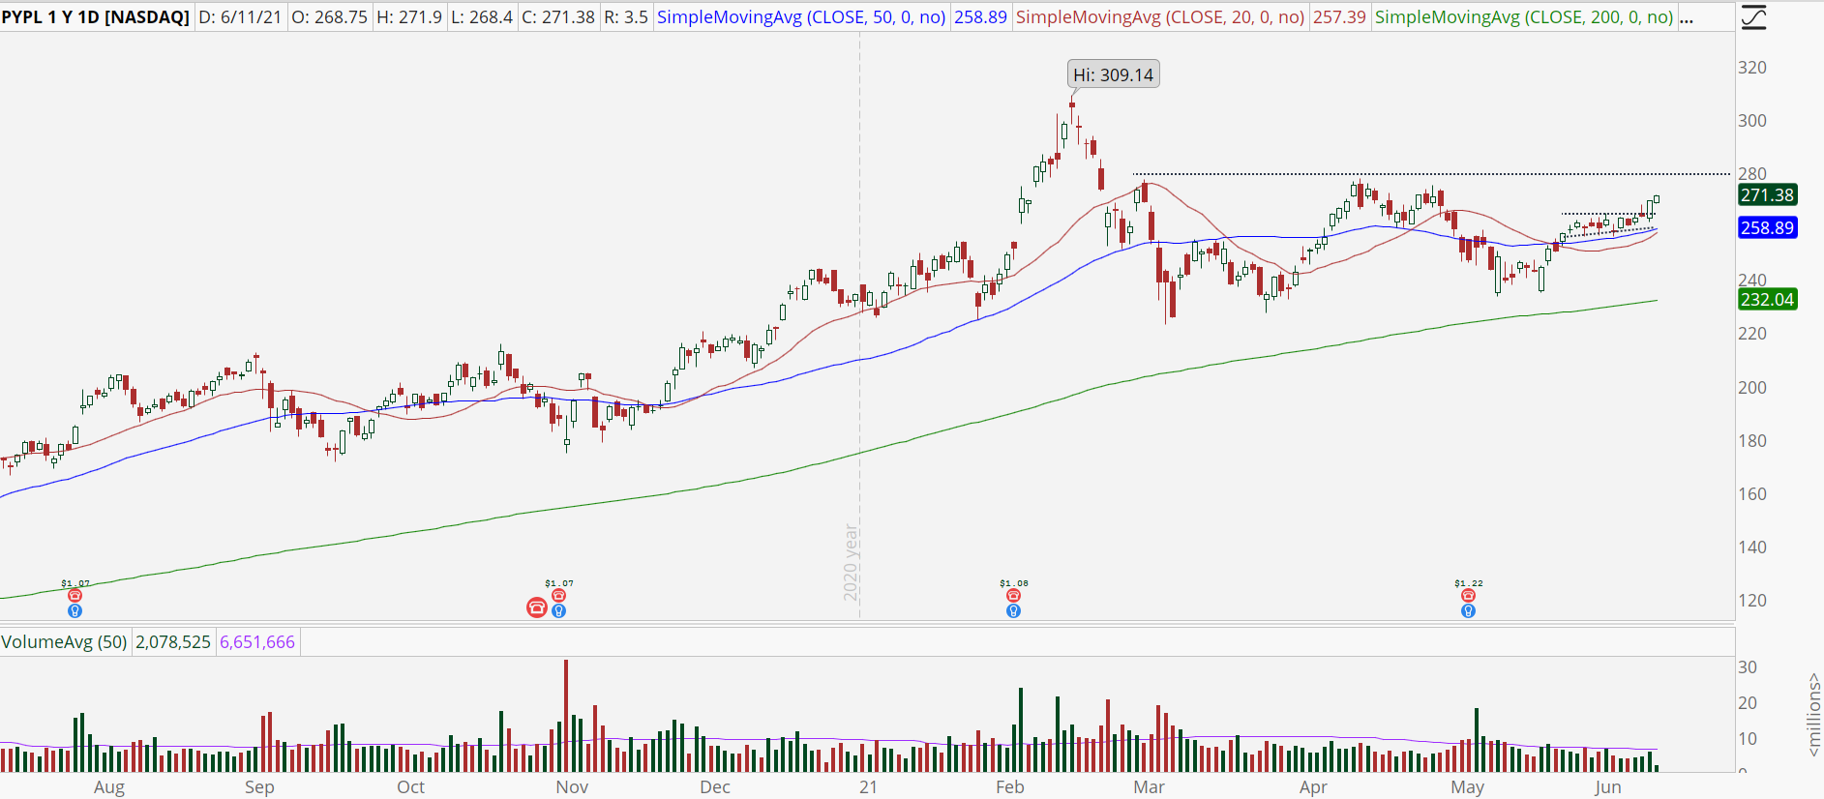Screen dimensions: 1824x799
Task: Click the 258.89 SMA value in header
Action: 980,17
